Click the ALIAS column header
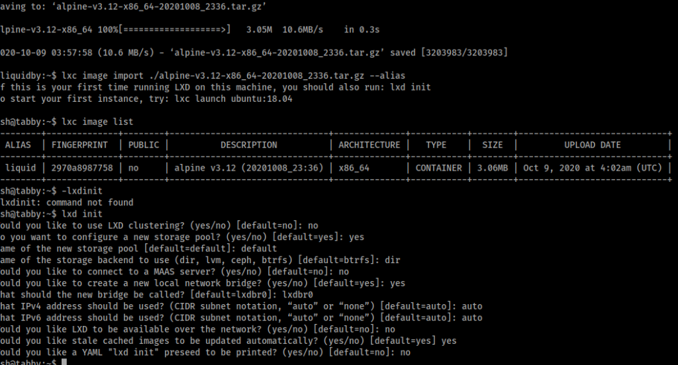This screenshot has height=365, width=678. click(18, 145)
